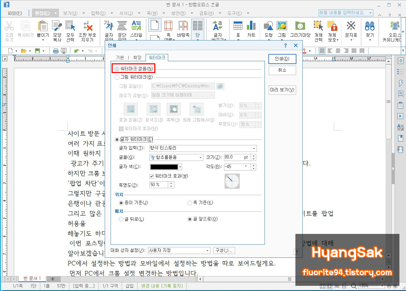The width and height of the screenshot is (406, 291).
Task: Click the help question mark in 인쇄 dialog
Action: [x=285, y=45]
